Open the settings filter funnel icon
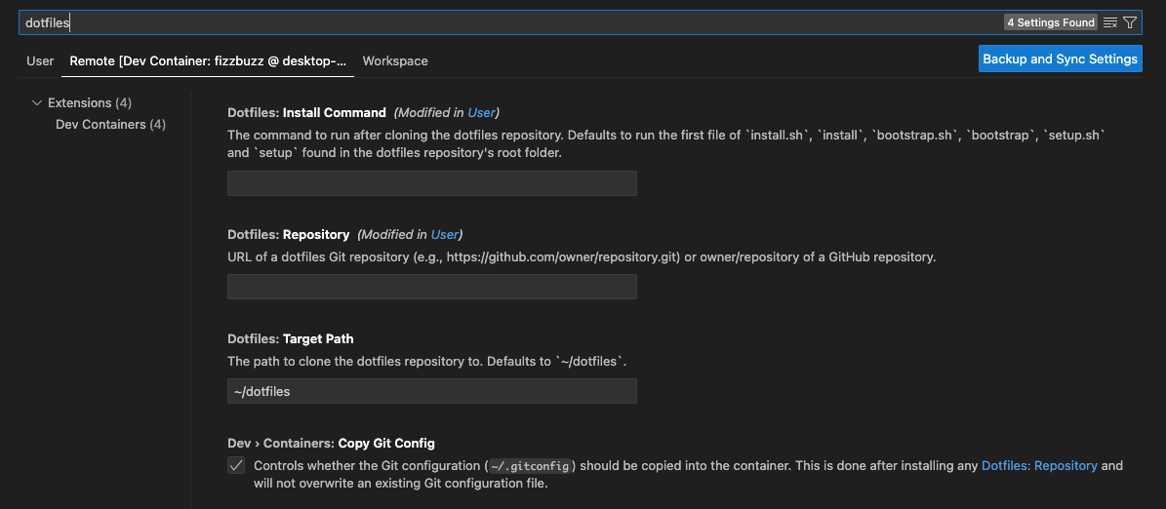 click(x=1130, y=22)
